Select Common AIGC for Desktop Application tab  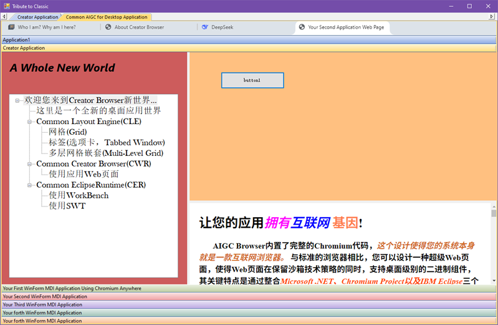107,17
